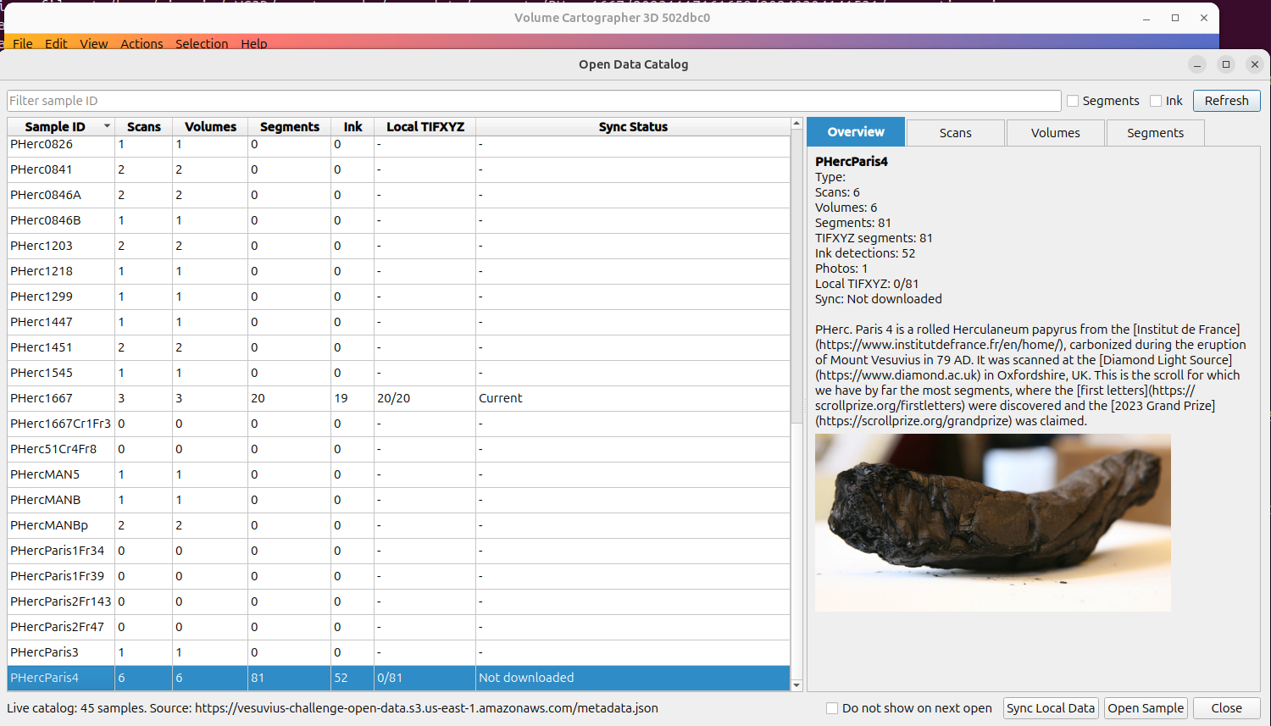Click the table scrollbar up arrow
The height and width of the screenshot is (726, 1271).
(796, 124)
